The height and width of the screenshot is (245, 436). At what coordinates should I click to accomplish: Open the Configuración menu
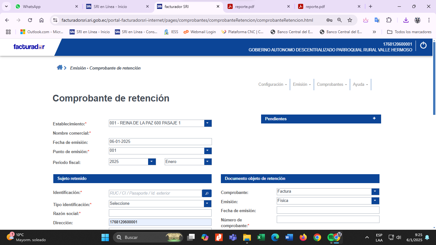(272, 85)
